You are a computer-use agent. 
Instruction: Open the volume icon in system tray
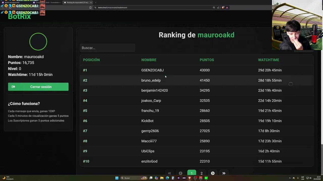[x=310, y=178]
